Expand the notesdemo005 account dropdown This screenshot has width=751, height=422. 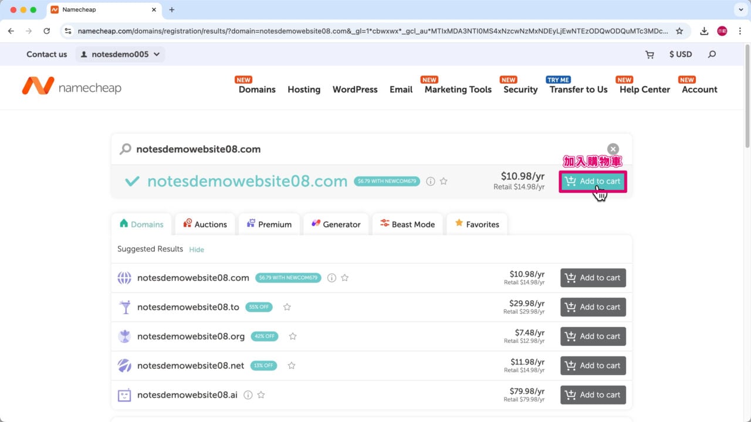(120, 55)
